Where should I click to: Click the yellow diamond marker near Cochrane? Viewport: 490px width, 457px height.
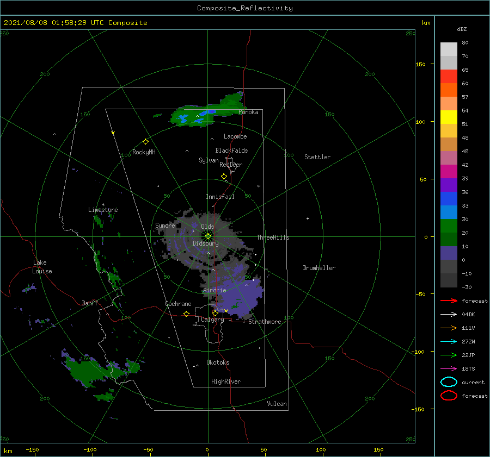[x=186, y=314]
